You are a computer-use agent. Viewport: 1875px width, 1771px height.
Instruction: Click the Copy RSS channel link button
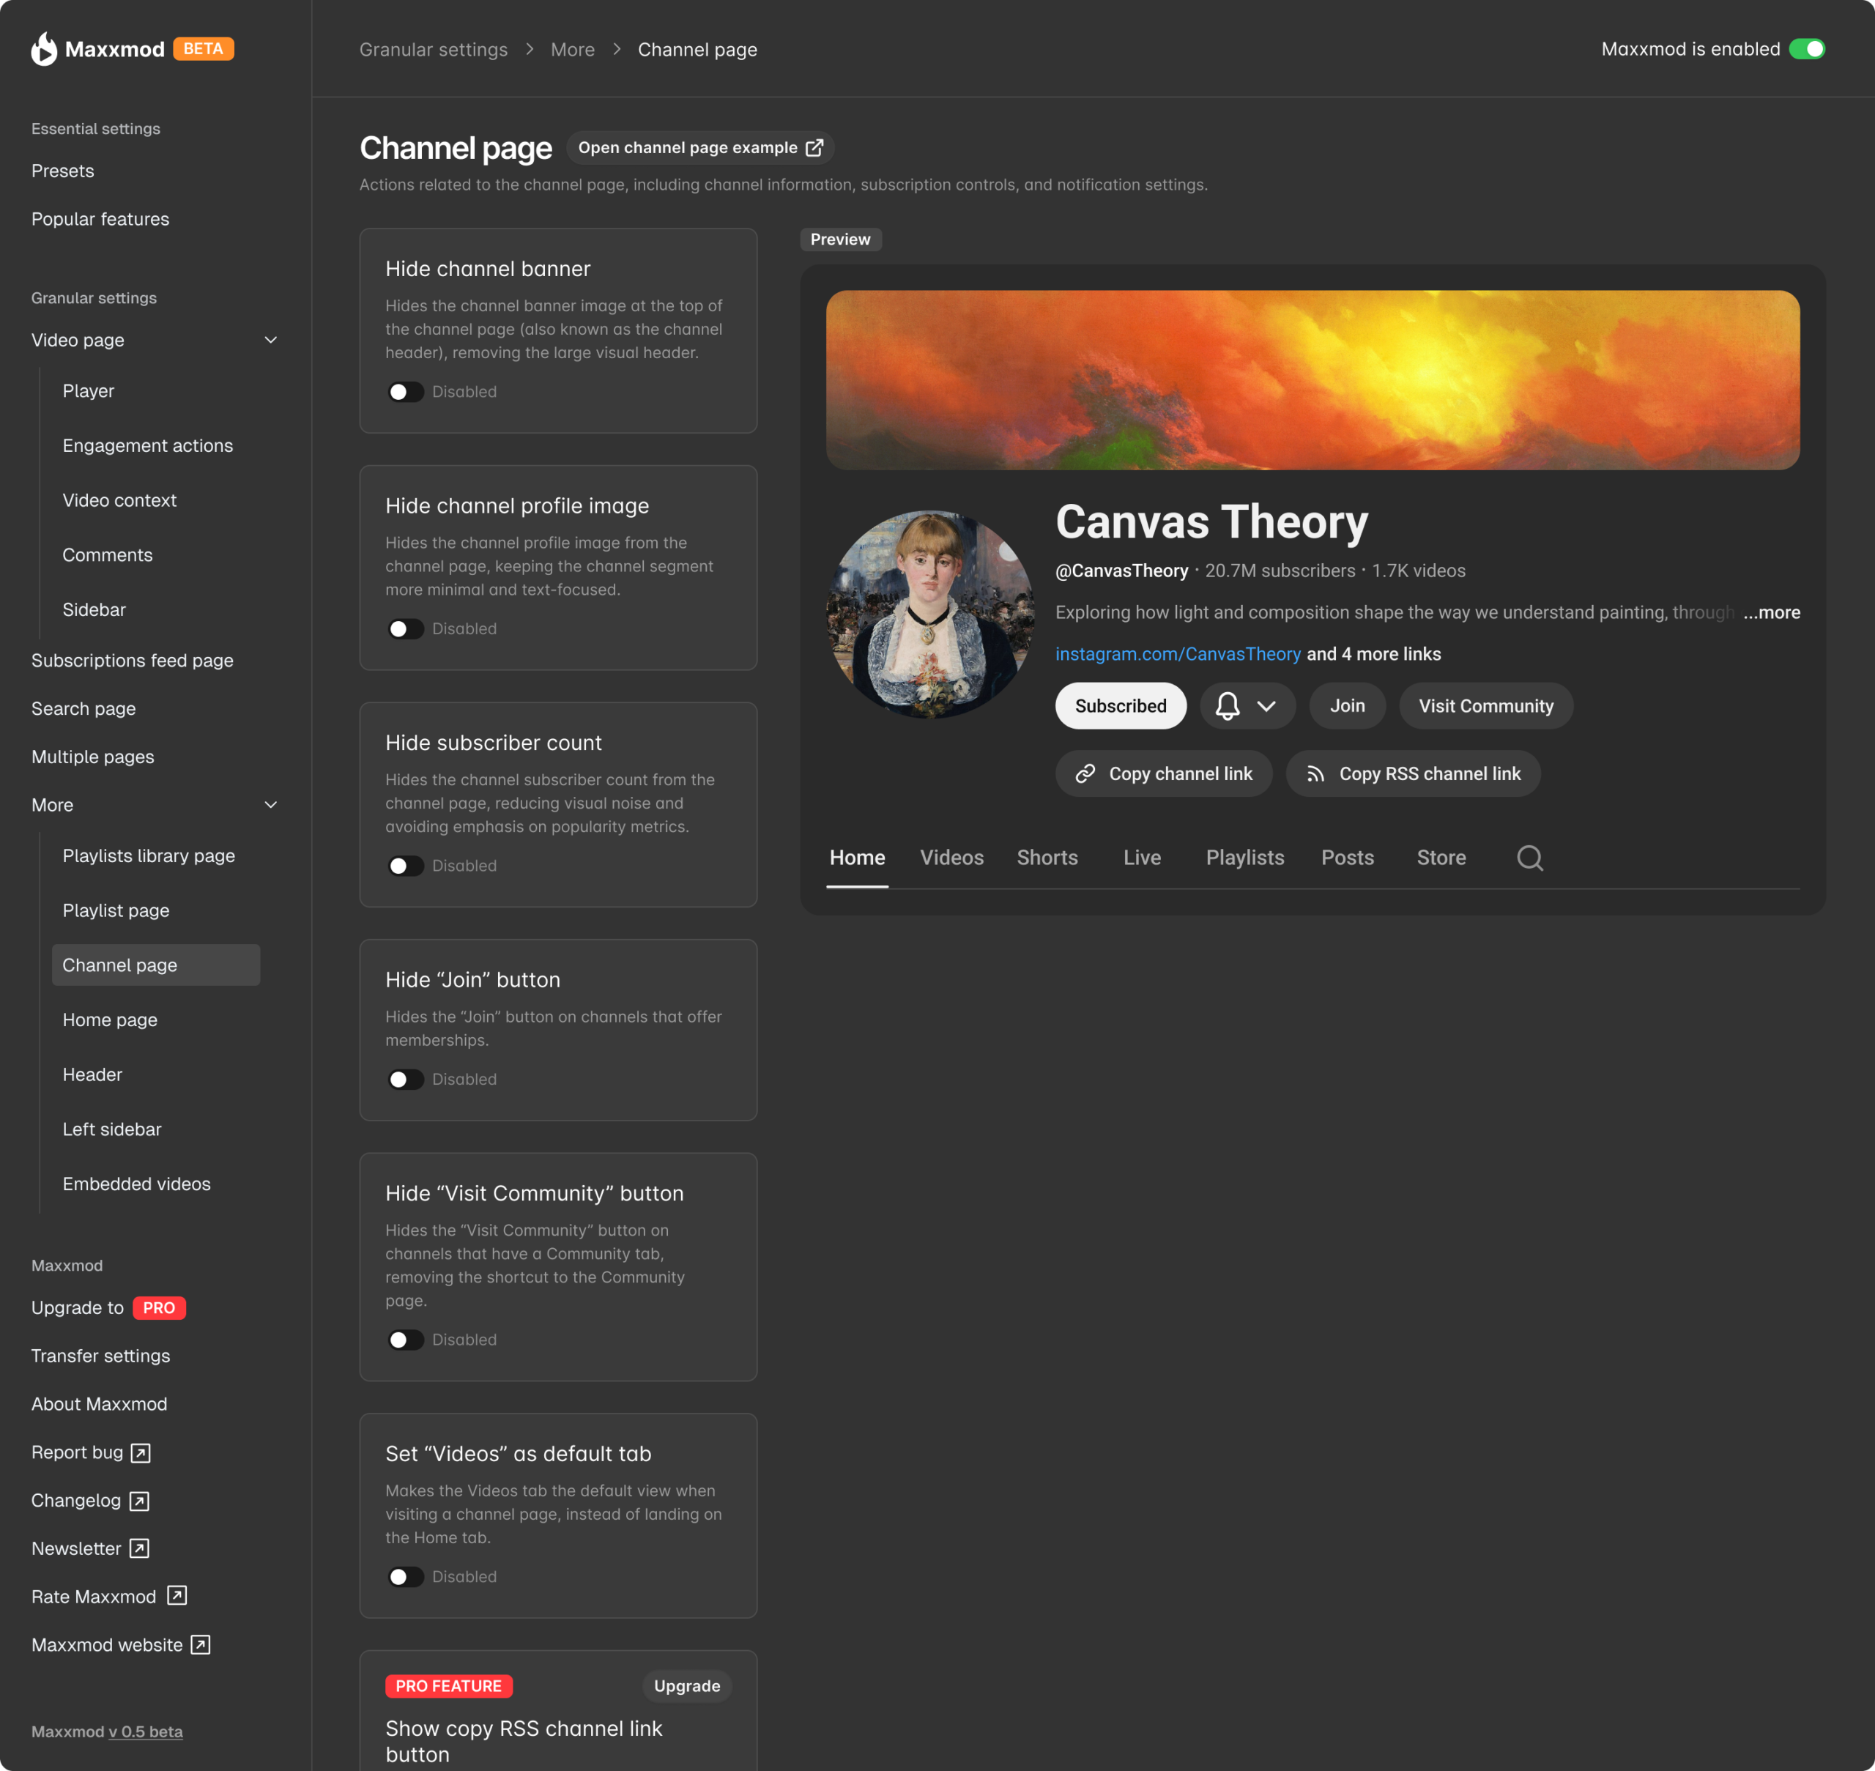pos(1412,774)
